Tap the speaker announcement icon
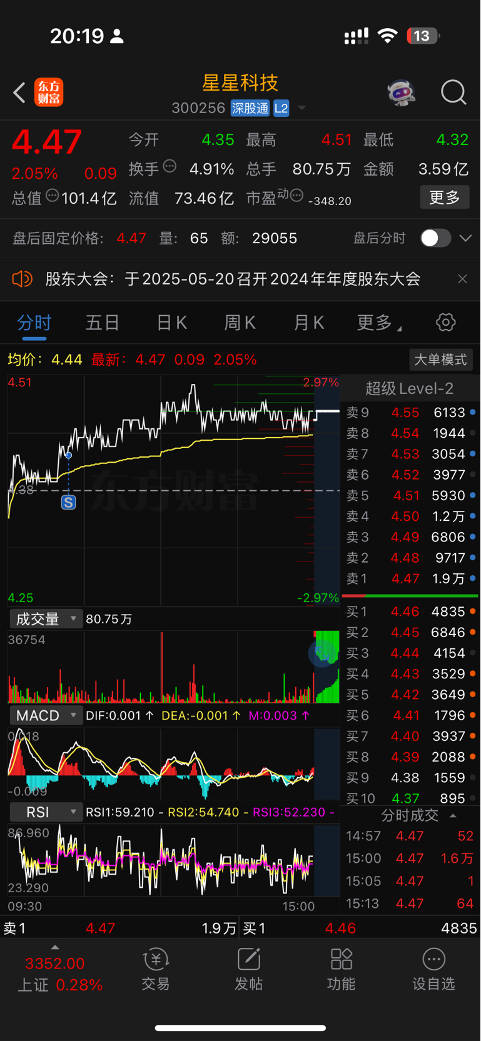 (x=22, y=279)
